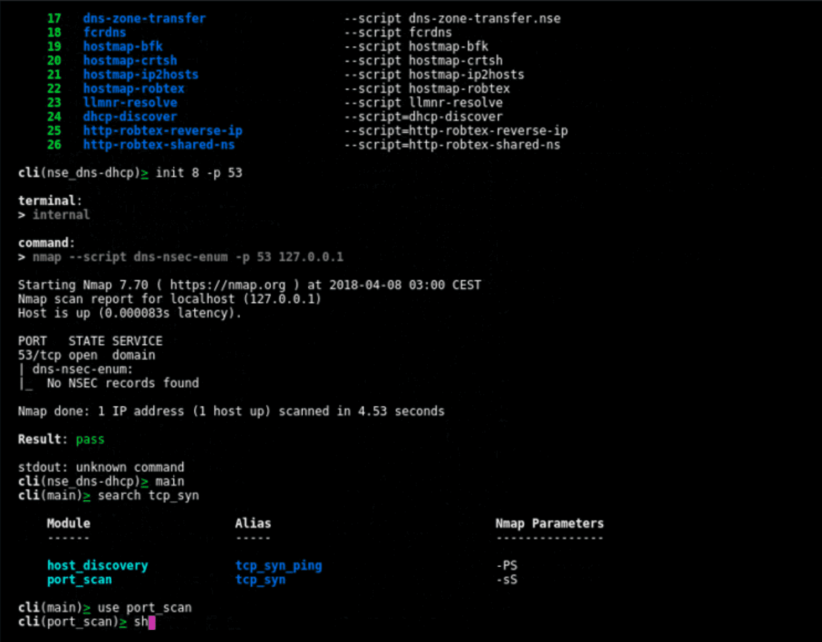Click 'Host is up (0.000083s latency)' line
Image resolution: width=822 pixels, height=642 pixels.
[x=130, y=313]
